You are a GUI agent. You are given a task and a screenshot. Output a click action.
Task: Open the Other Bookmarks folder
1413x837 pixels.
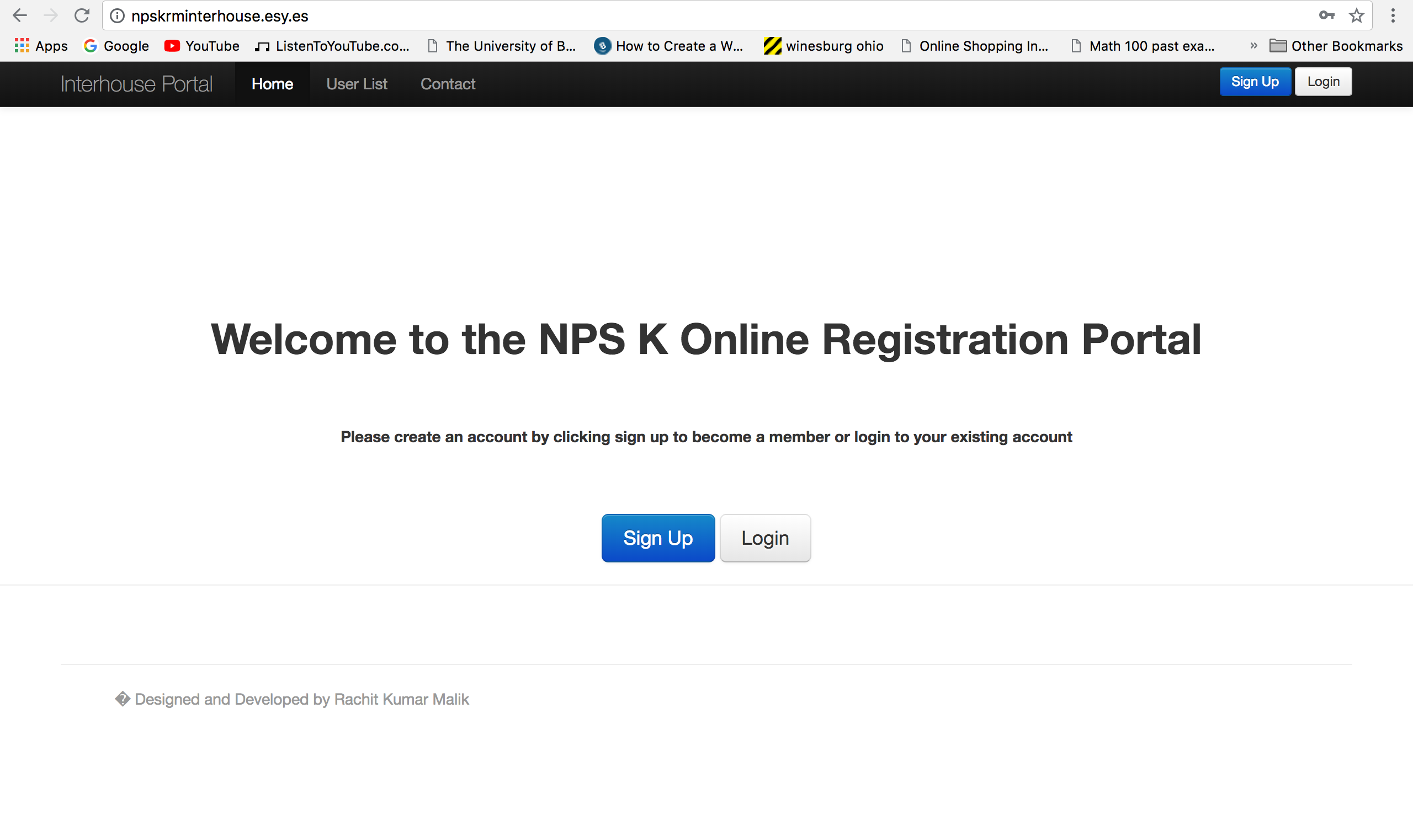click(x=1336, y=46)
